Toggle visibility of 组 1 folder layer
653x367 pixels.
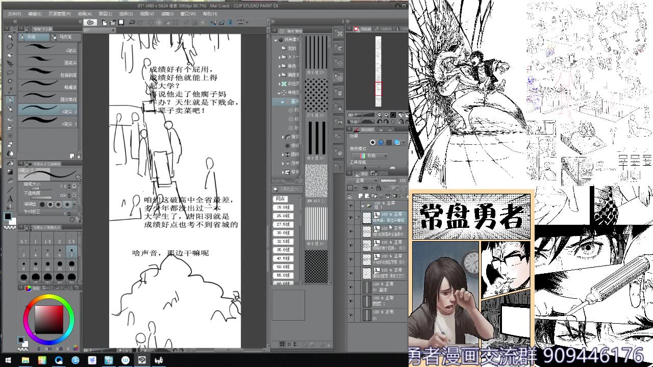pos(350,205)
